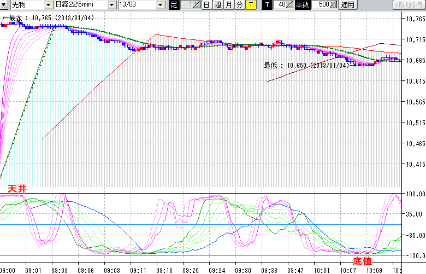This screenshot has width=426, height=274.
Task: Switch chart to daily bars with 日
Action: [206, 5]
